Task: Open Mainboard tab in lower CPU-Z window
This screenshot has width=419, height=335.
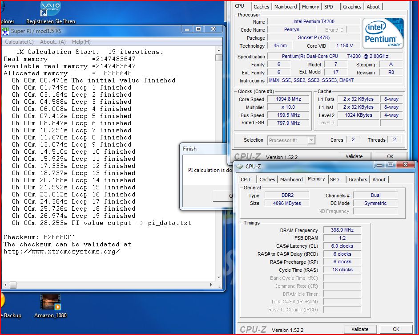Action: click(291, 180)
